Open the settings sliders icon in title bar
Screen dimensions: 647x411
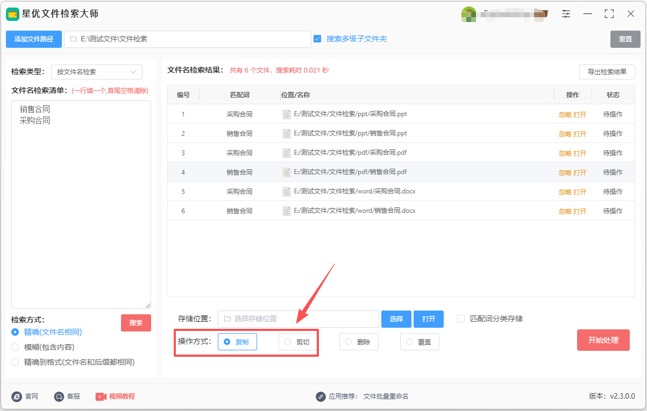coord(566,14)
